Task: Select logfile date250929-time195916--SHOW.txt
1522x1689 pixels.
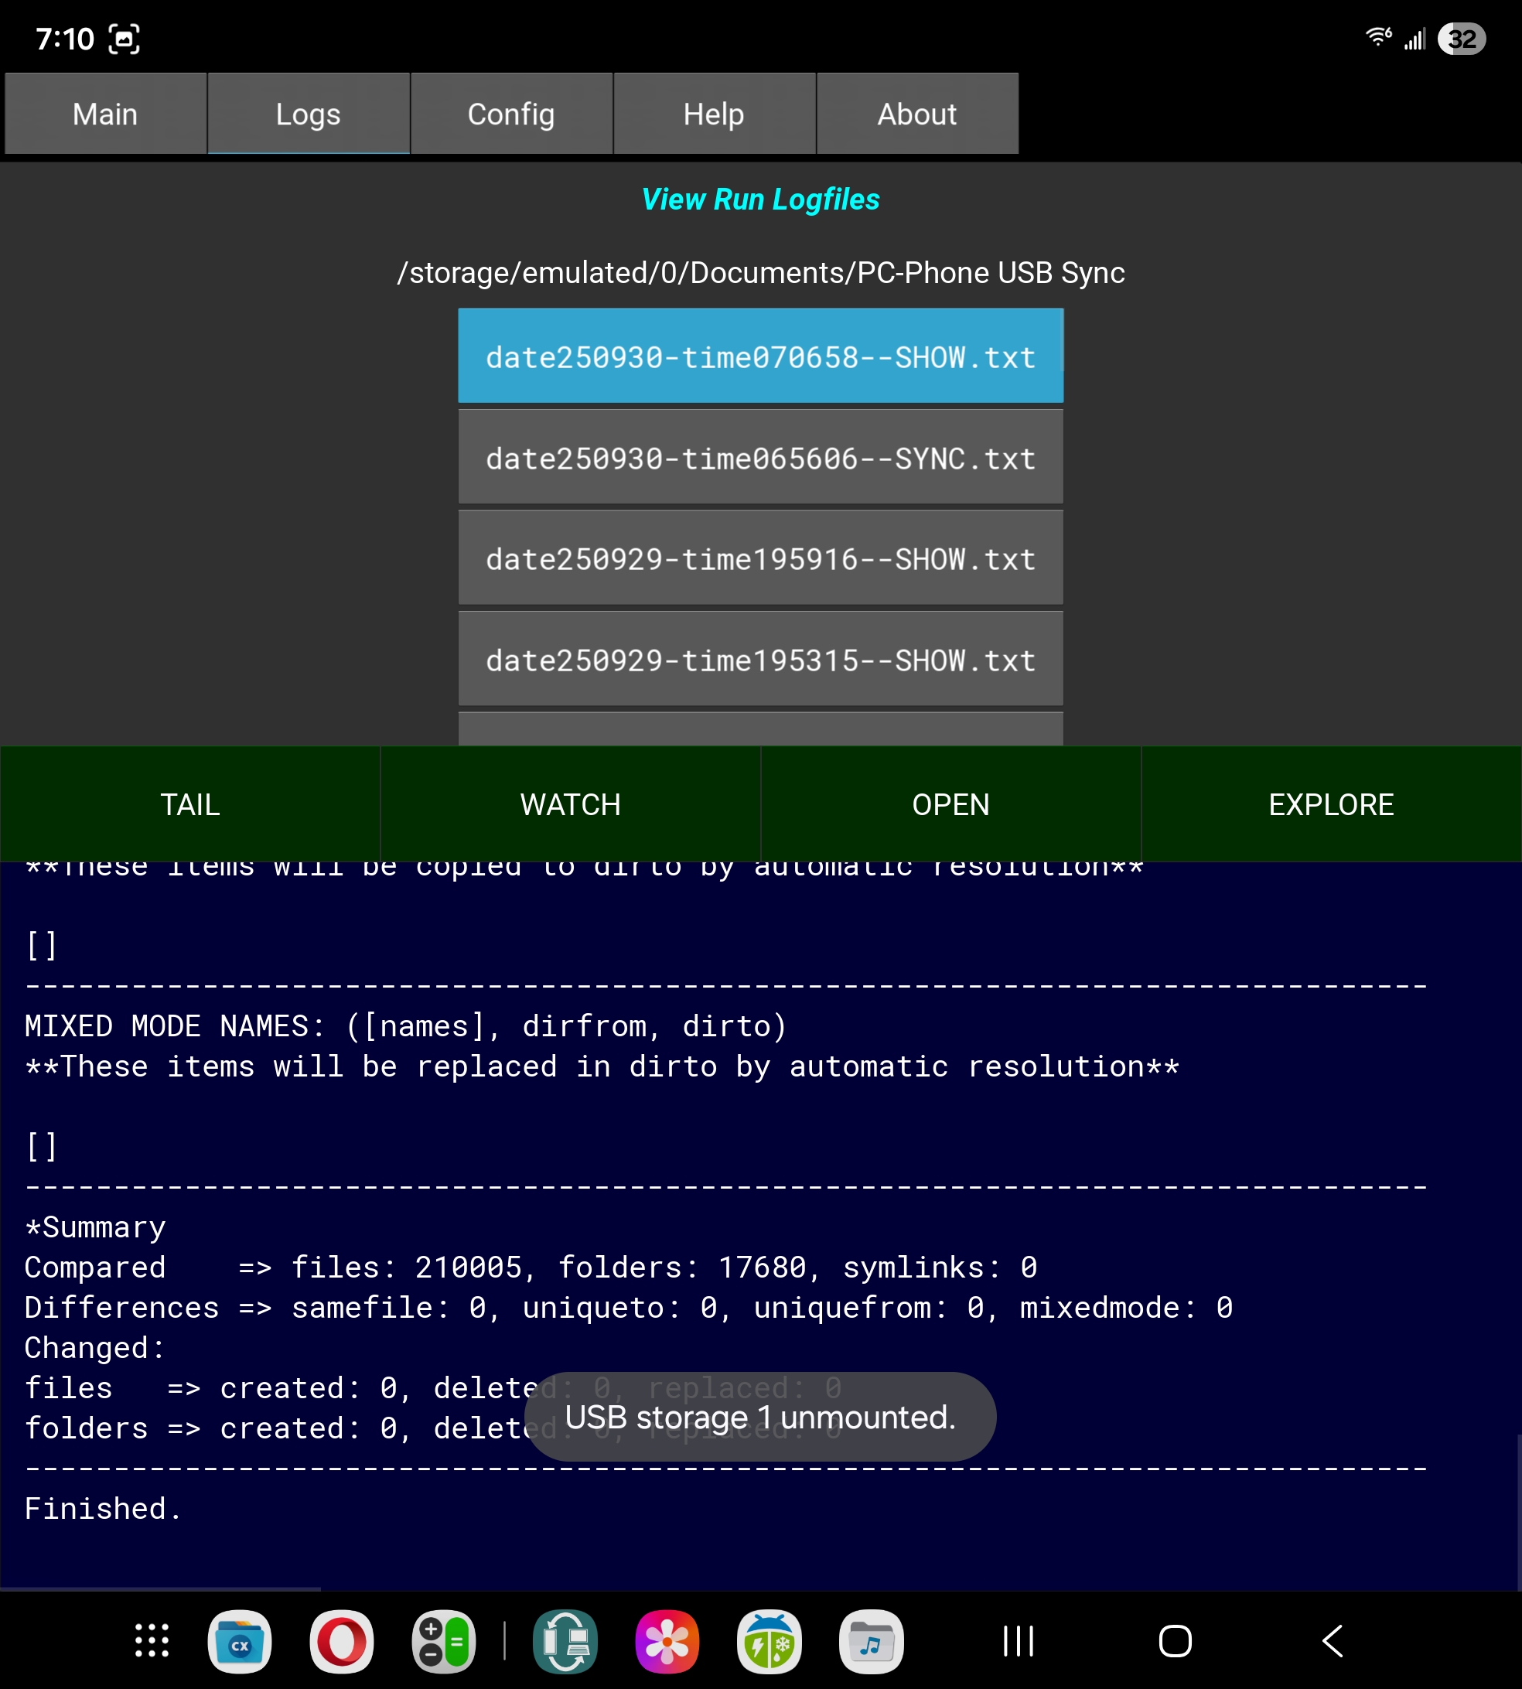Action: [x=760, y=558]
